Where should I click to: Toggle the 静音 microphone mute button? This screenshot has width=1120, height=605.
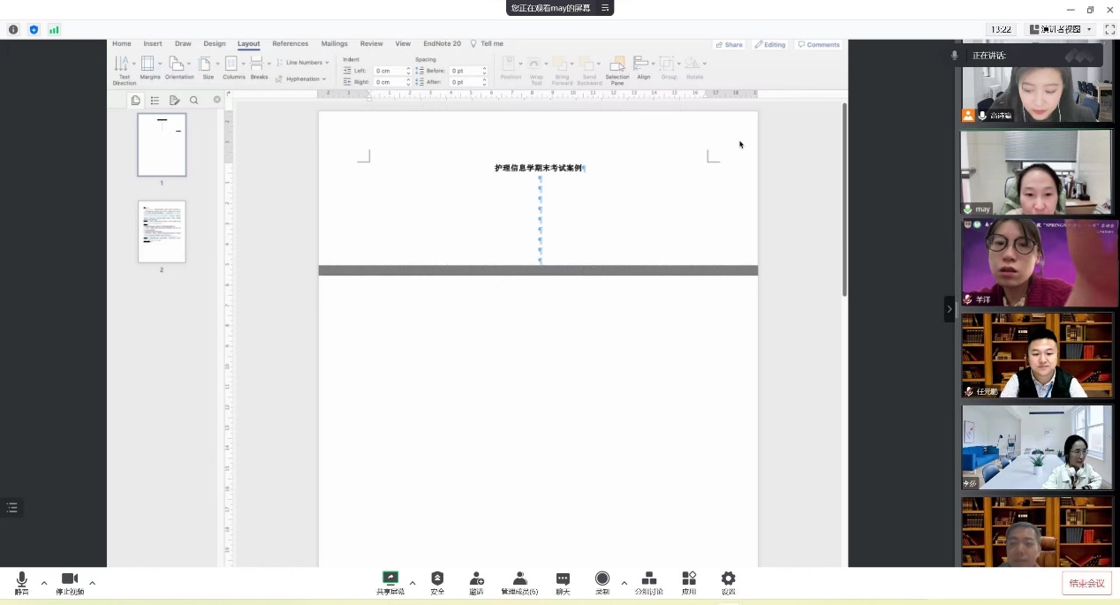pos(21,579)
